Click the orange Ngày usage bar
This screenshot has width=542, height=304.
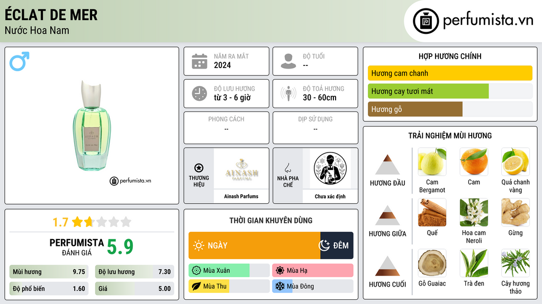(255, 245)
